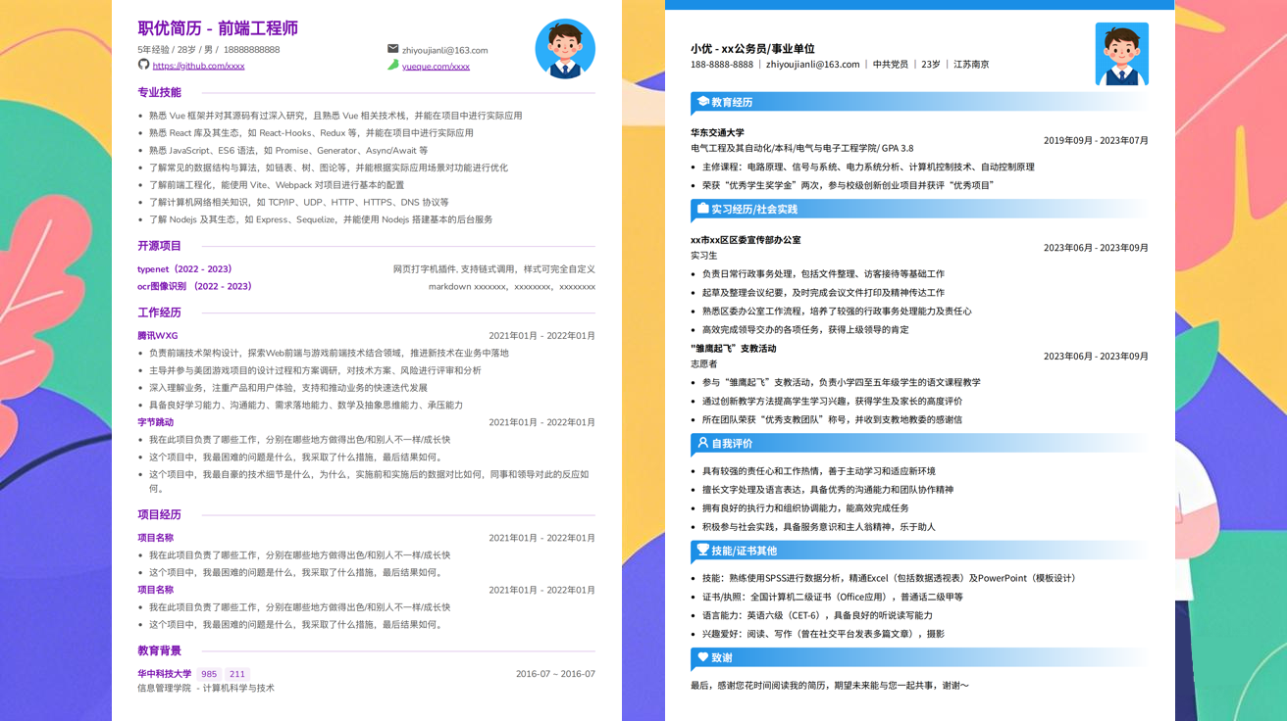Image resolution: width=1287 pixels, height=721 pixels.
Task: Click the phone number 188-8888-8888
Action: click(722, 64)
